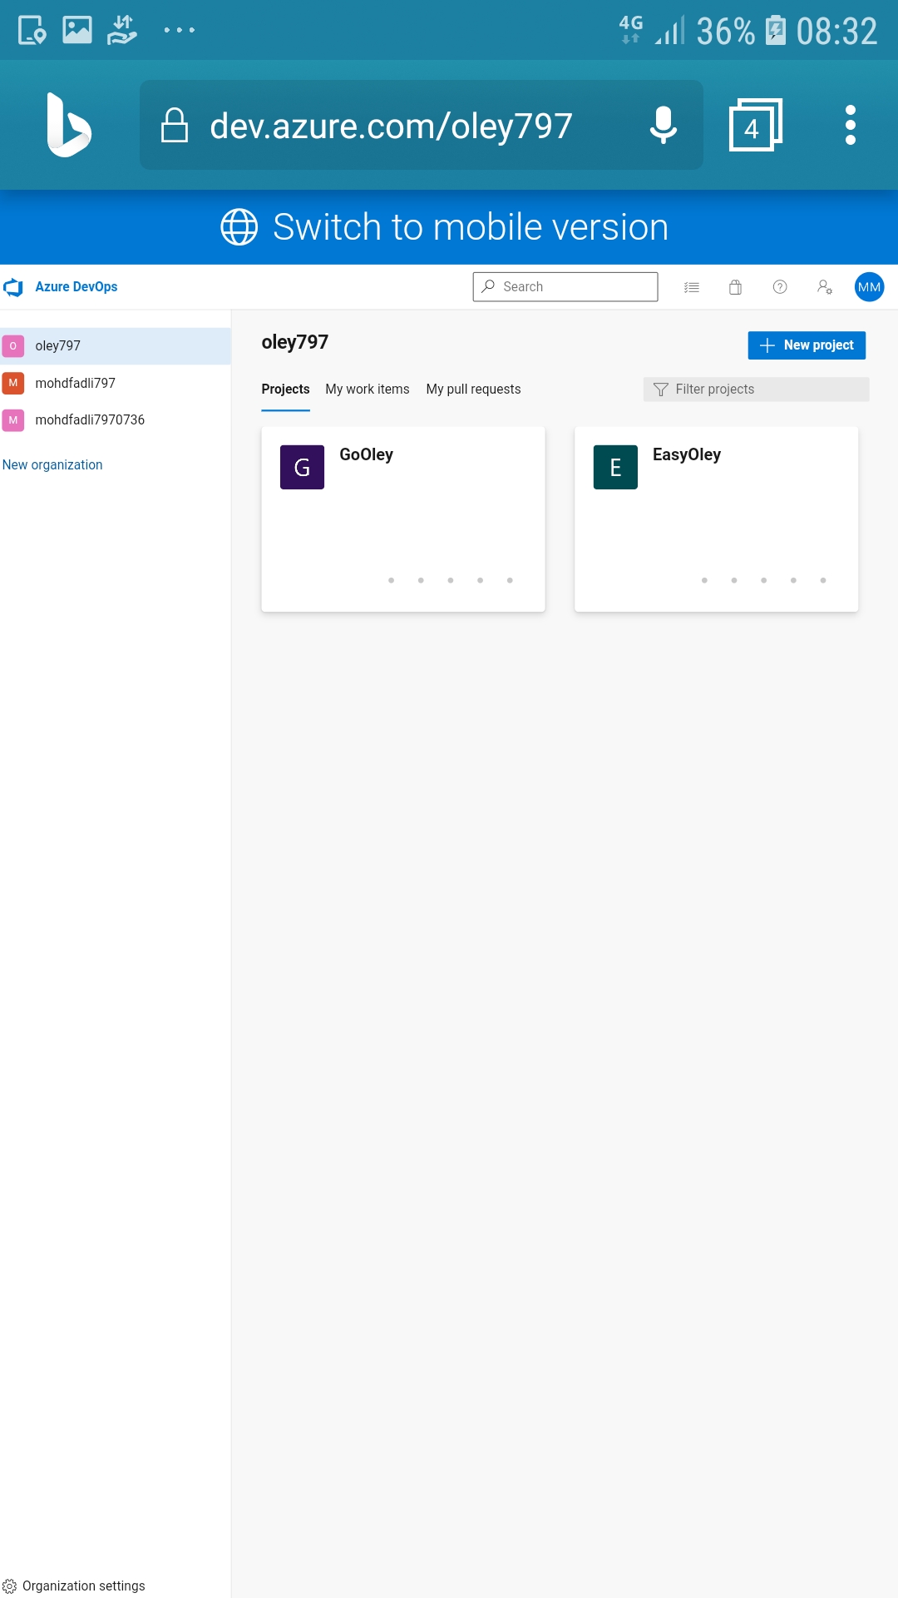This screenshot has height=1598, width=898.
Task: Select oley797 organization in sidebar
Action: [116, 346]
